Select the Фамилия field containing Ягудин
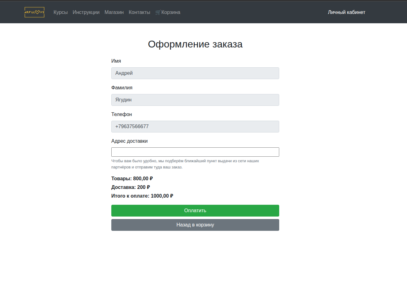 coord(195,100)
